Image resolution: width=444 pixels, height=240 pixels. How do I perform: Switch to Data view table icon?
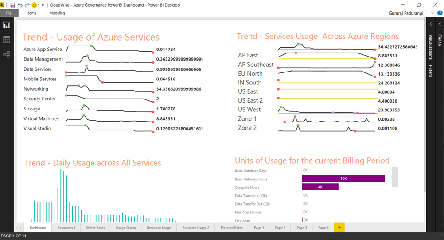pyautogui.click(x=7, y=39)
